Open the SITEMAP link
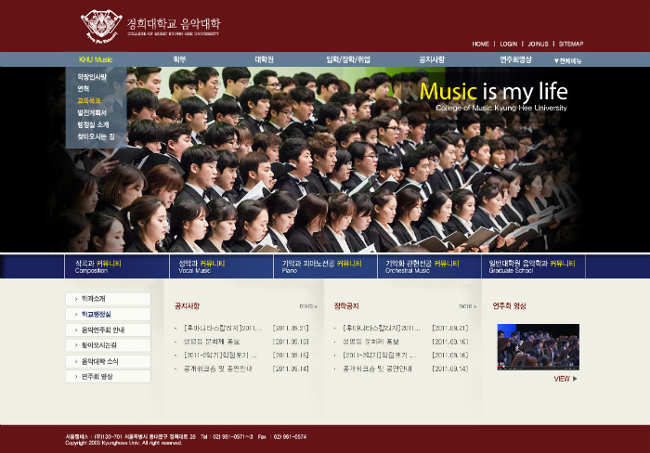 pos(571,44)
